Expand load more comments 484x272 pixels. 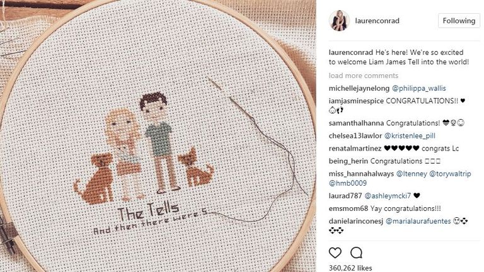pos(363,76)
